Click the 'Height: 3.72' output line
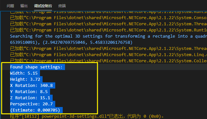Viewport: 207px width, 119px height. 25,79
